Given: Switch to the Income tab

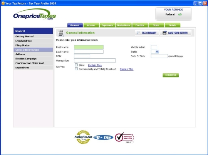Looking at the screenshot, I should pos(91,25).
